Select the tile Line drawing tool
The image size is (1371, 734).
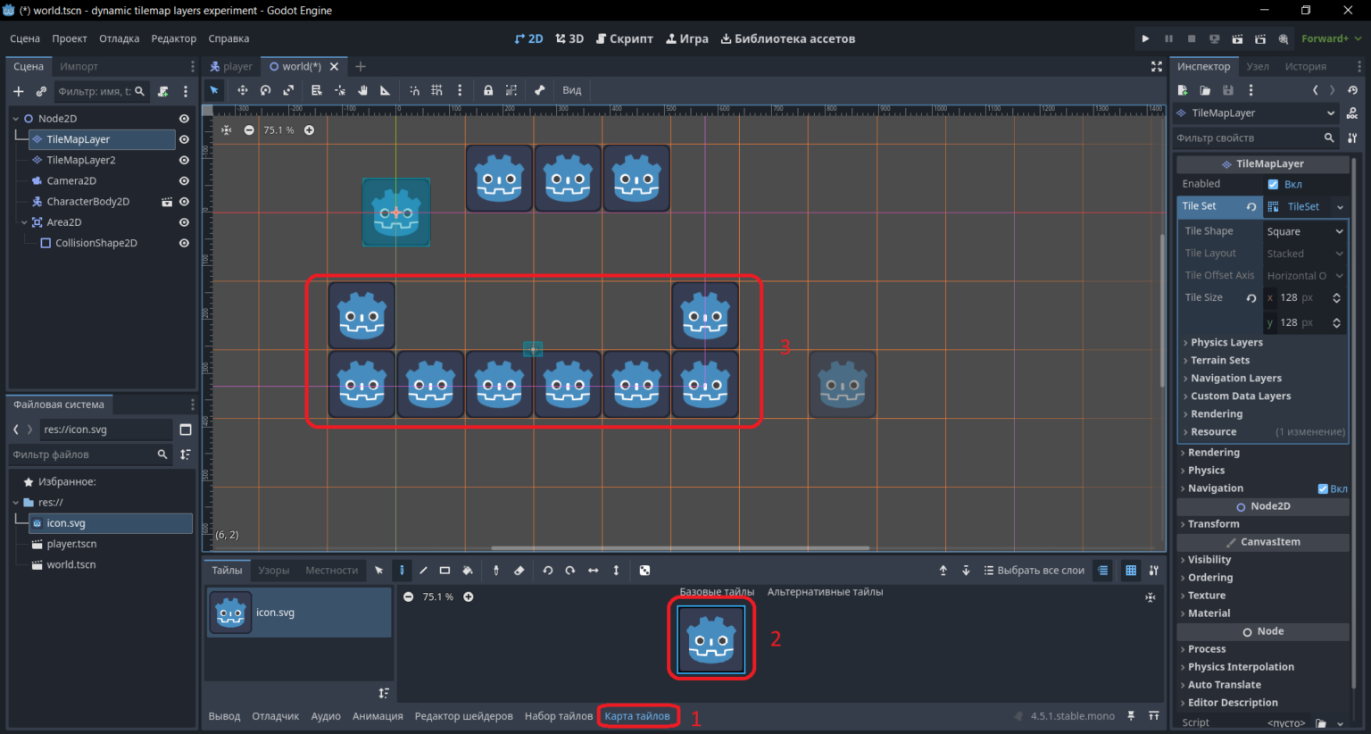click(423, 571)
